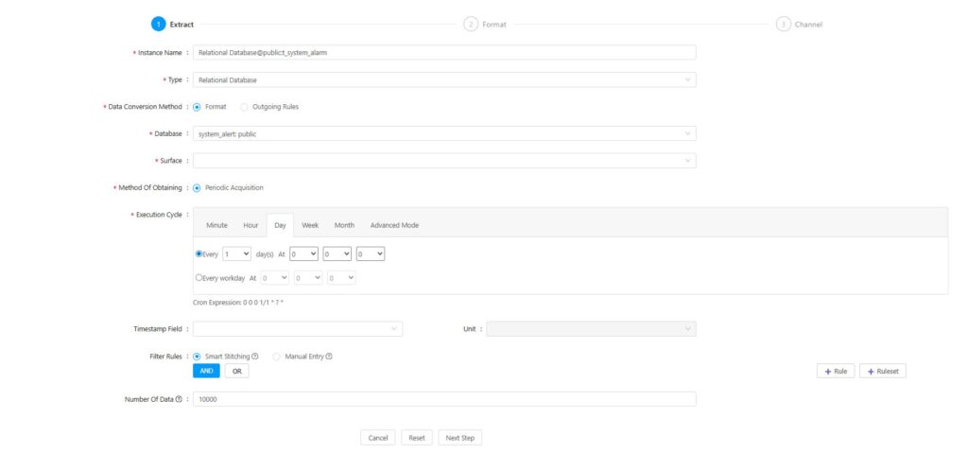The width and height of the screenshot is (968, 453).
Task: Click the help icon beside Smart Stitching
Action: [x=255, y=356]
